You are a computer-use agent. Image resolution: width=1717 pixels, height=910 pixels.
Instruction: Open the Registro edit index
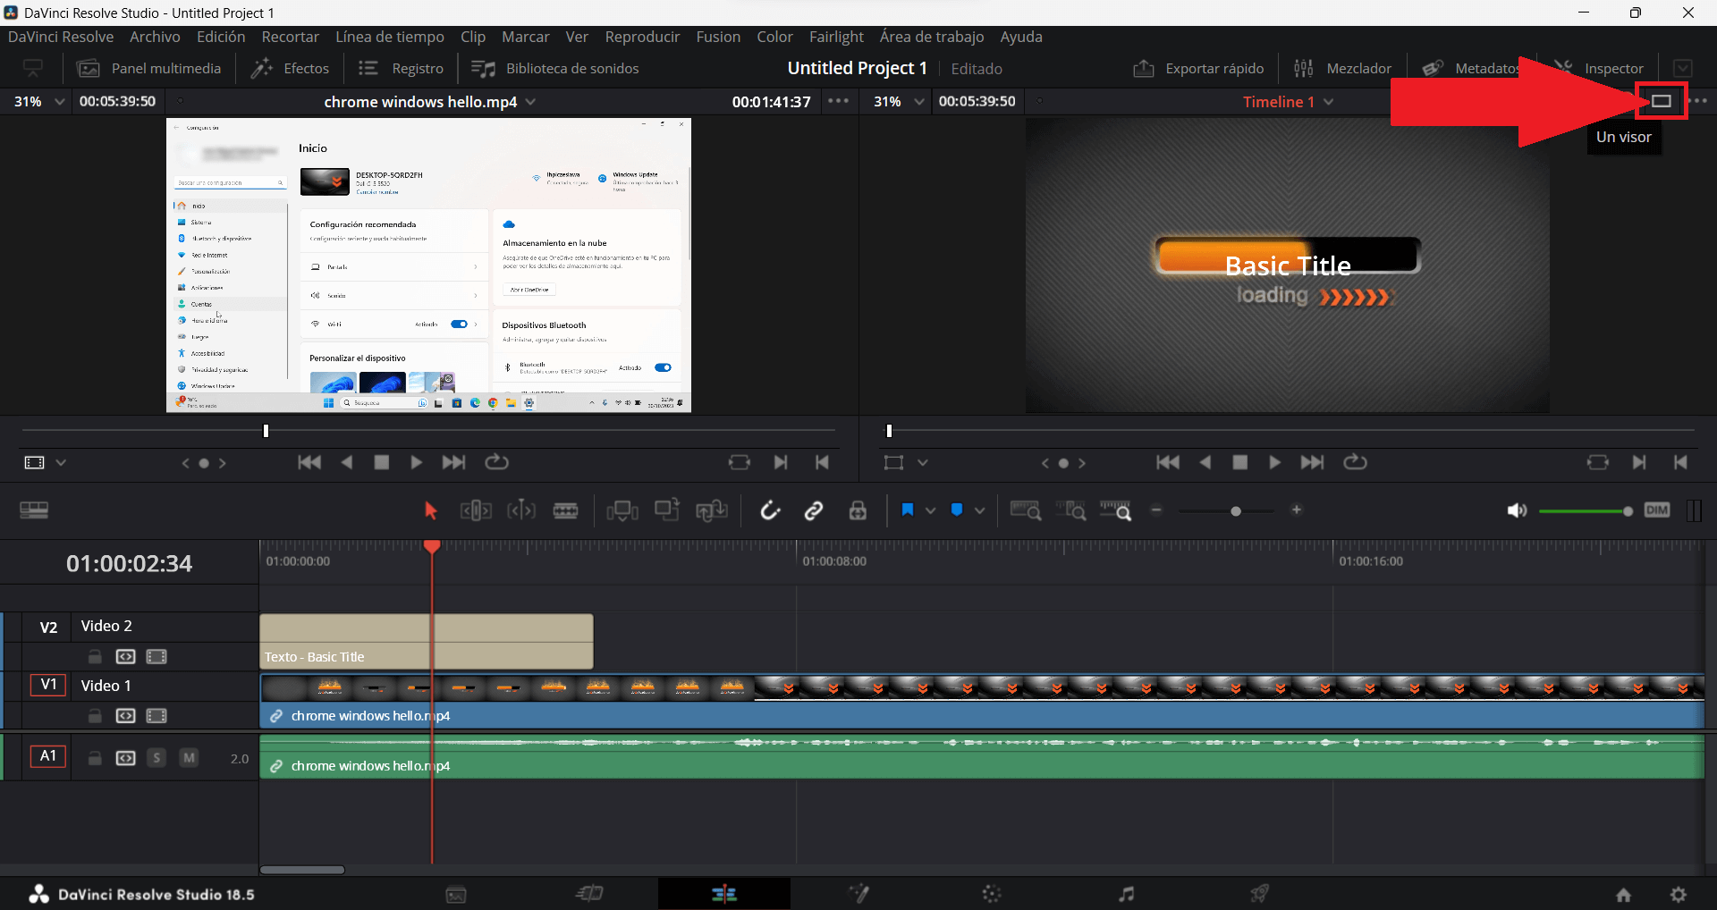[x=401, y=68]
